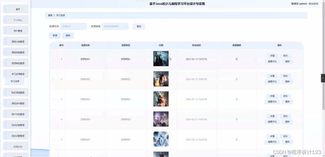Expand 测试试卷管理 menu
325x157 pixels.
tap(16, 125)
